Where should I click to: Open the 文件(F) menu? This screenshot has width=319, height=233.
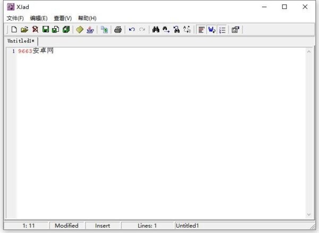(15, 18)
